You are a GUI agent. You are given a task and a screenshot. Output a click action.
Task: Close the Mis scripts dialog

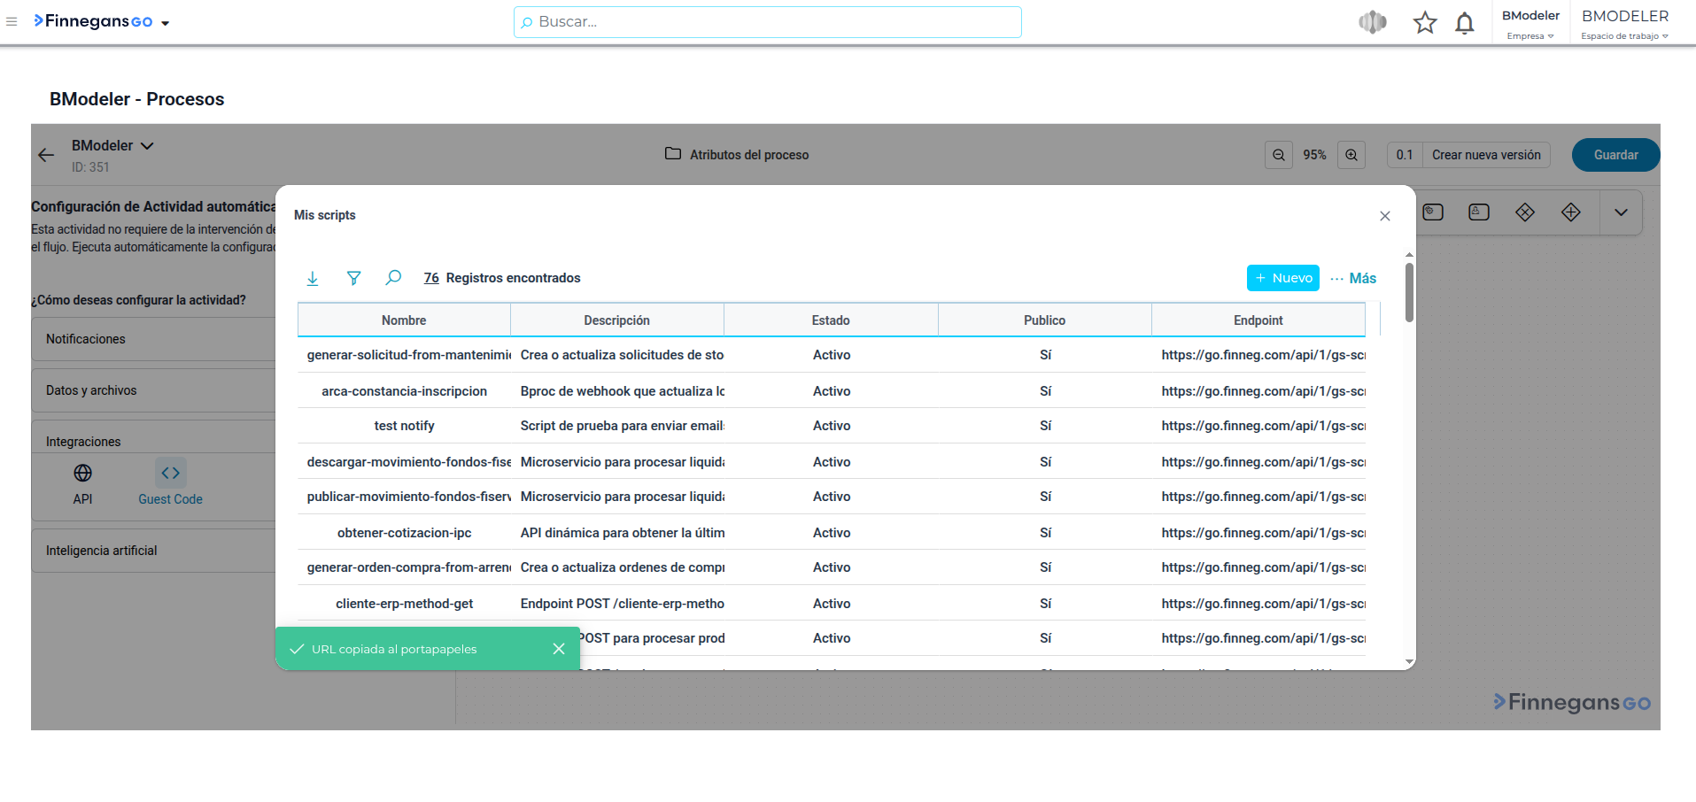pos(1385,216)
